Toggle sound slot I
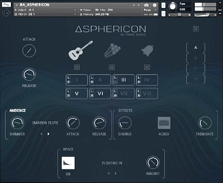Image resolution: width=223 pixels, height=183 pixels. click(77, 80)
